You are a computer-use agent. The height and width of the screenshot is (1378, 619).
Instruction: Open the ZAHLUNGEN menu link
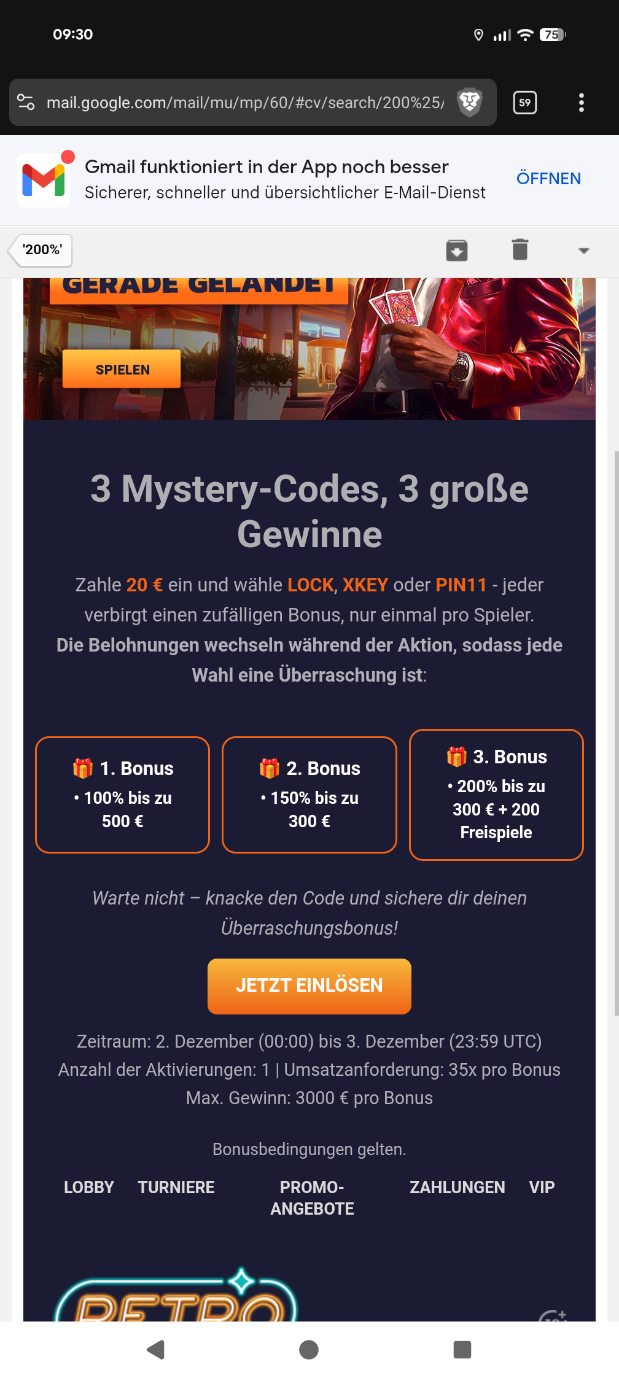[x=457, y=1187]
